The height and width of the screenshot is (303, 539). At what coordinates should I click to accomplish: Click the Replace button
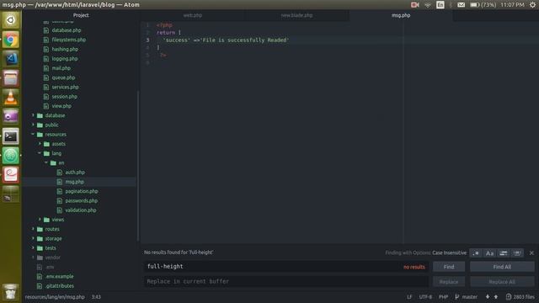pyautogui.click(x=449, y=282)
